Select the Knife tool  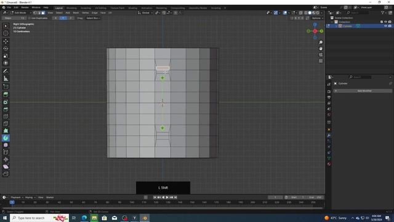(6, 123)
